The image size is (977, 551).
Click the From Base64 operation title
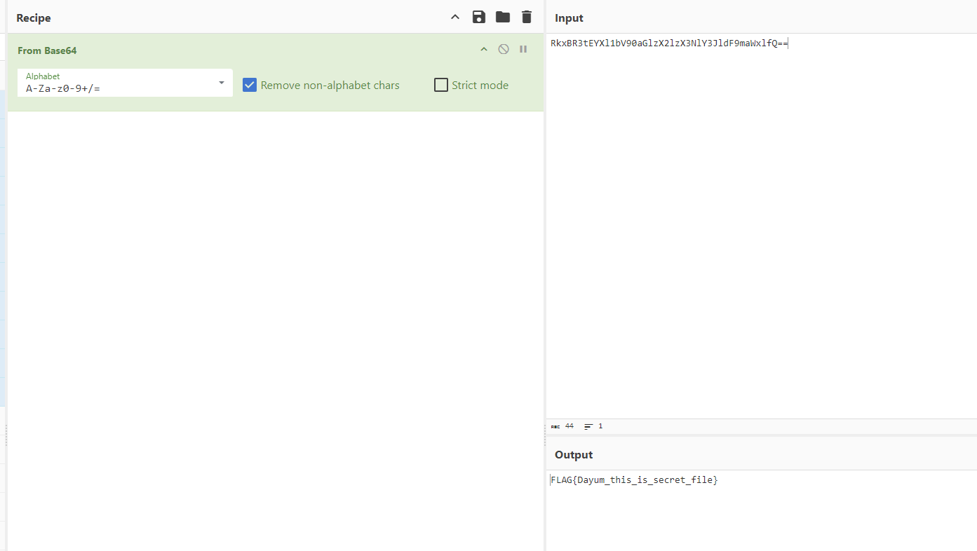point(47,50)
